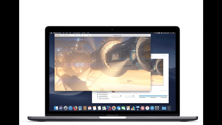Viewport: 222px width, 125px height.
Task: Open the Edit menu
Action: (67, 33)
